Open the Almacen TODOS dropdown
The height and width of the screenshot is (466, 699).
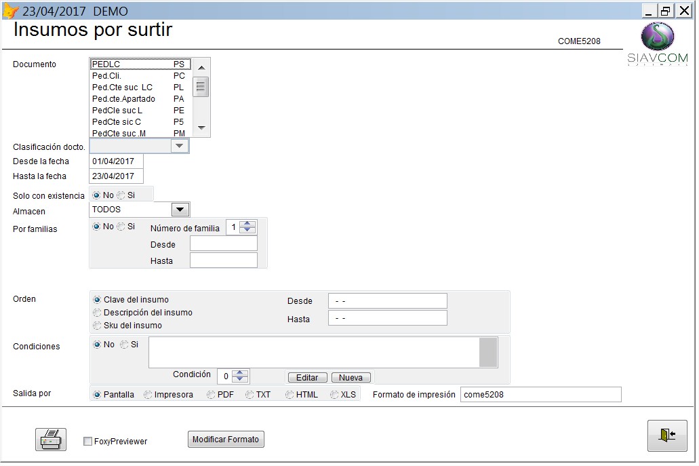pos(180,209)
